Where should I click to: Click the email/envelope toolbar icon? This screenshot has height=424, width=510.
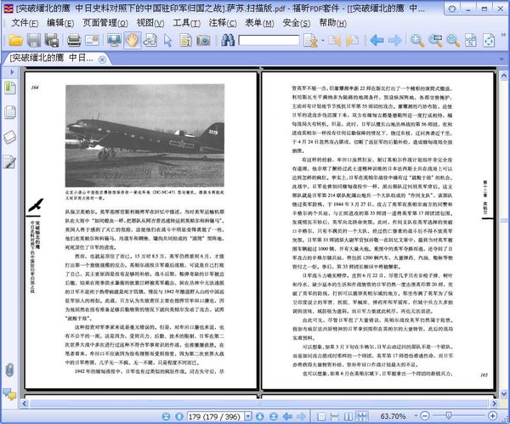click(x=92, y=41)
